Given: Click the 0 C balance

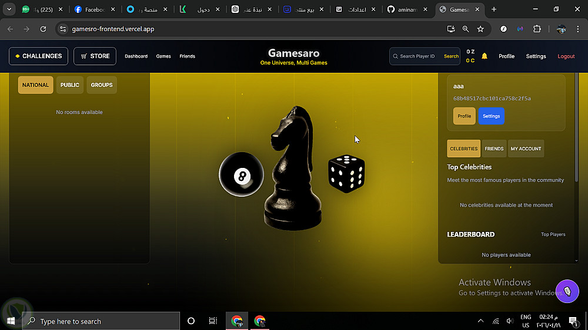Looking at the screenshot, I should [x=470, y=60].
